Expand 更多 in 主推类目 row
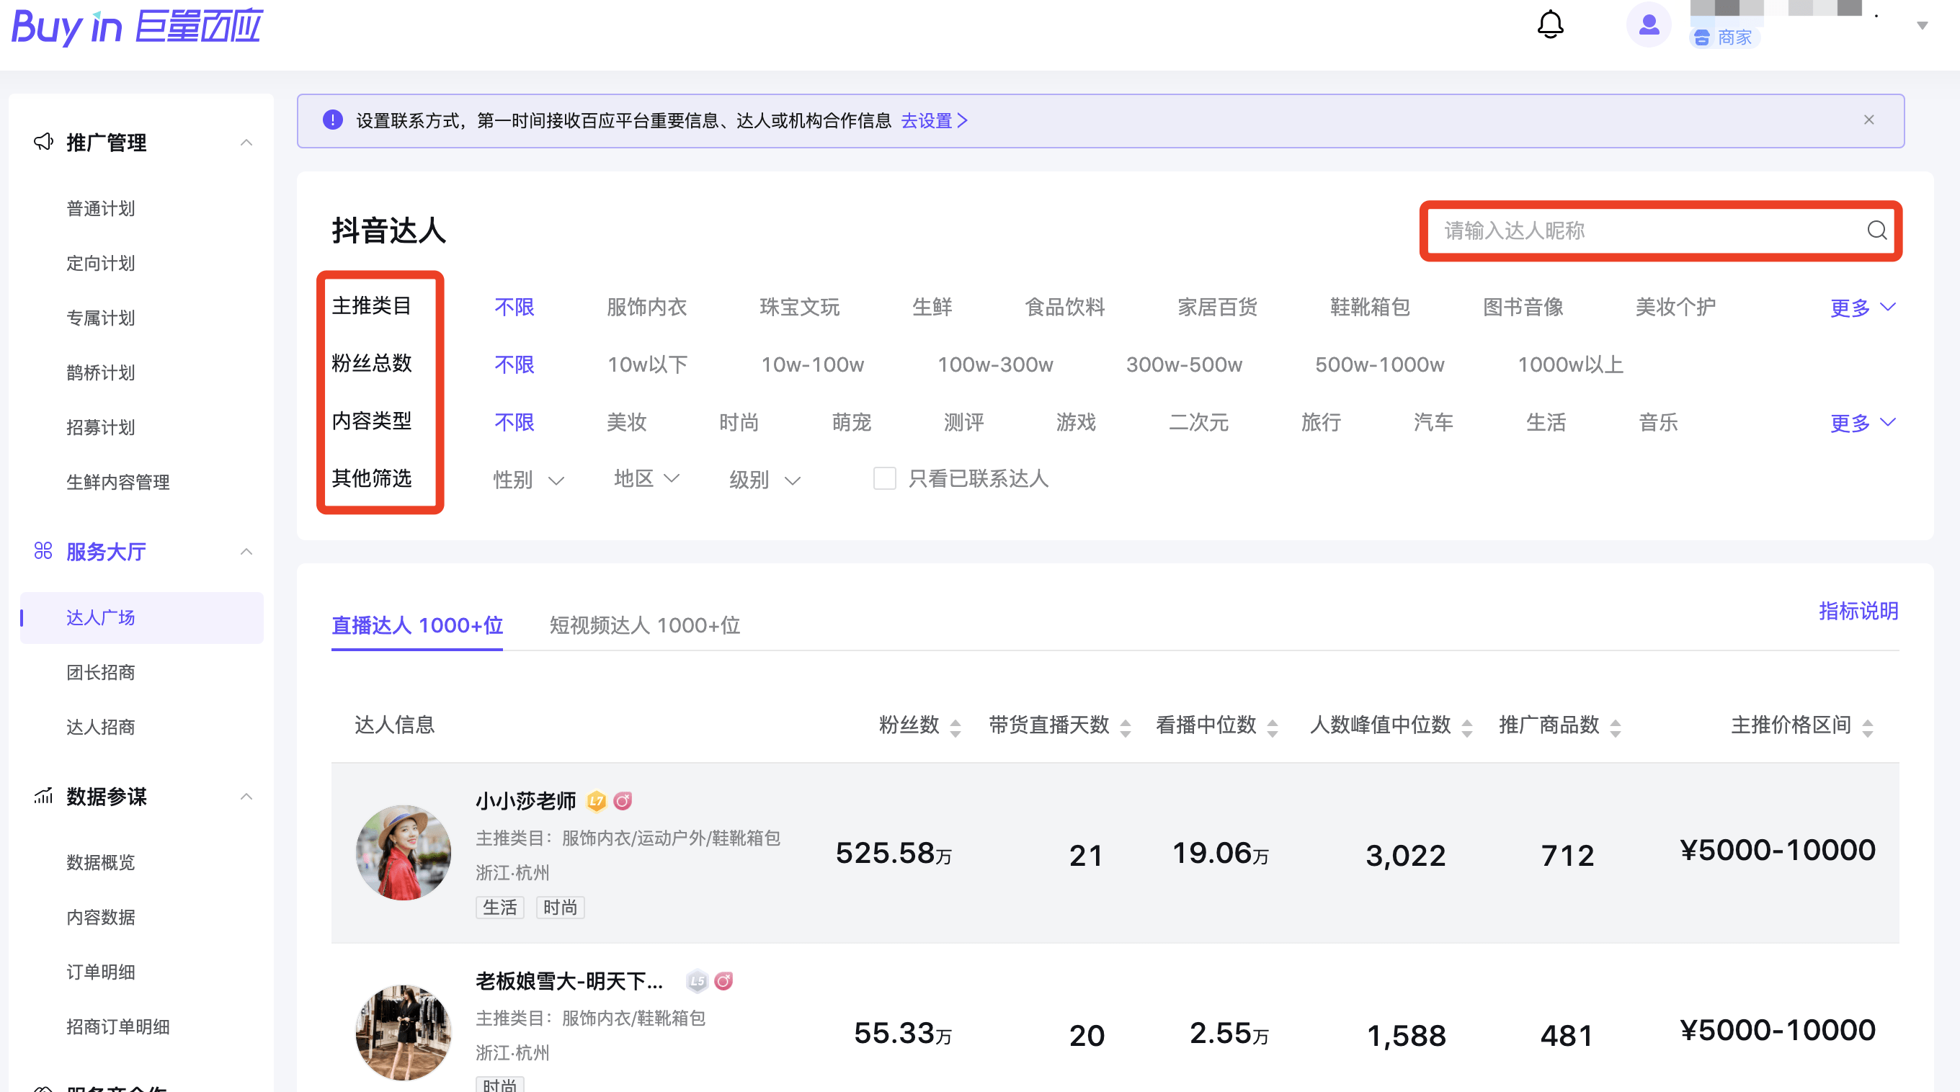The width and height of the screenshot is (1960, 1092). tap(1863, 308)
